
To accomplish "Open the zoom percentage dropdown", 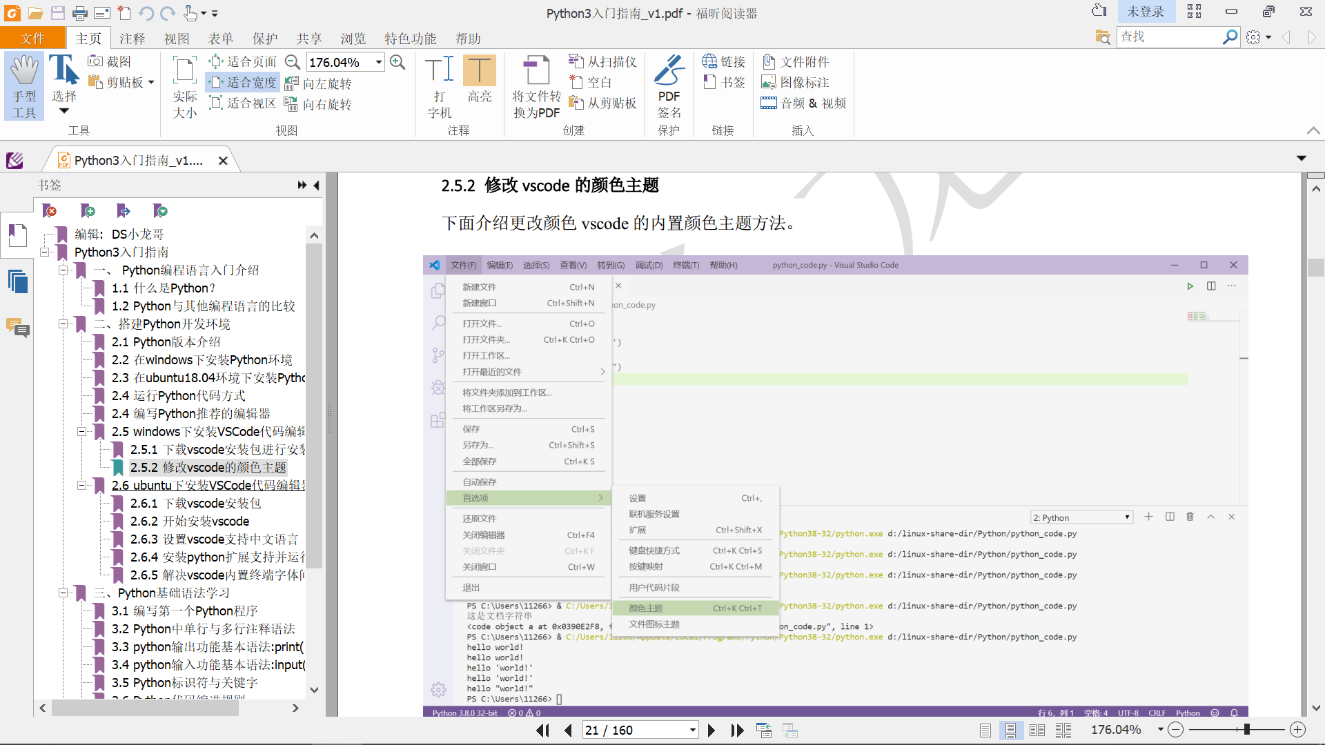I will coord(379,62).
